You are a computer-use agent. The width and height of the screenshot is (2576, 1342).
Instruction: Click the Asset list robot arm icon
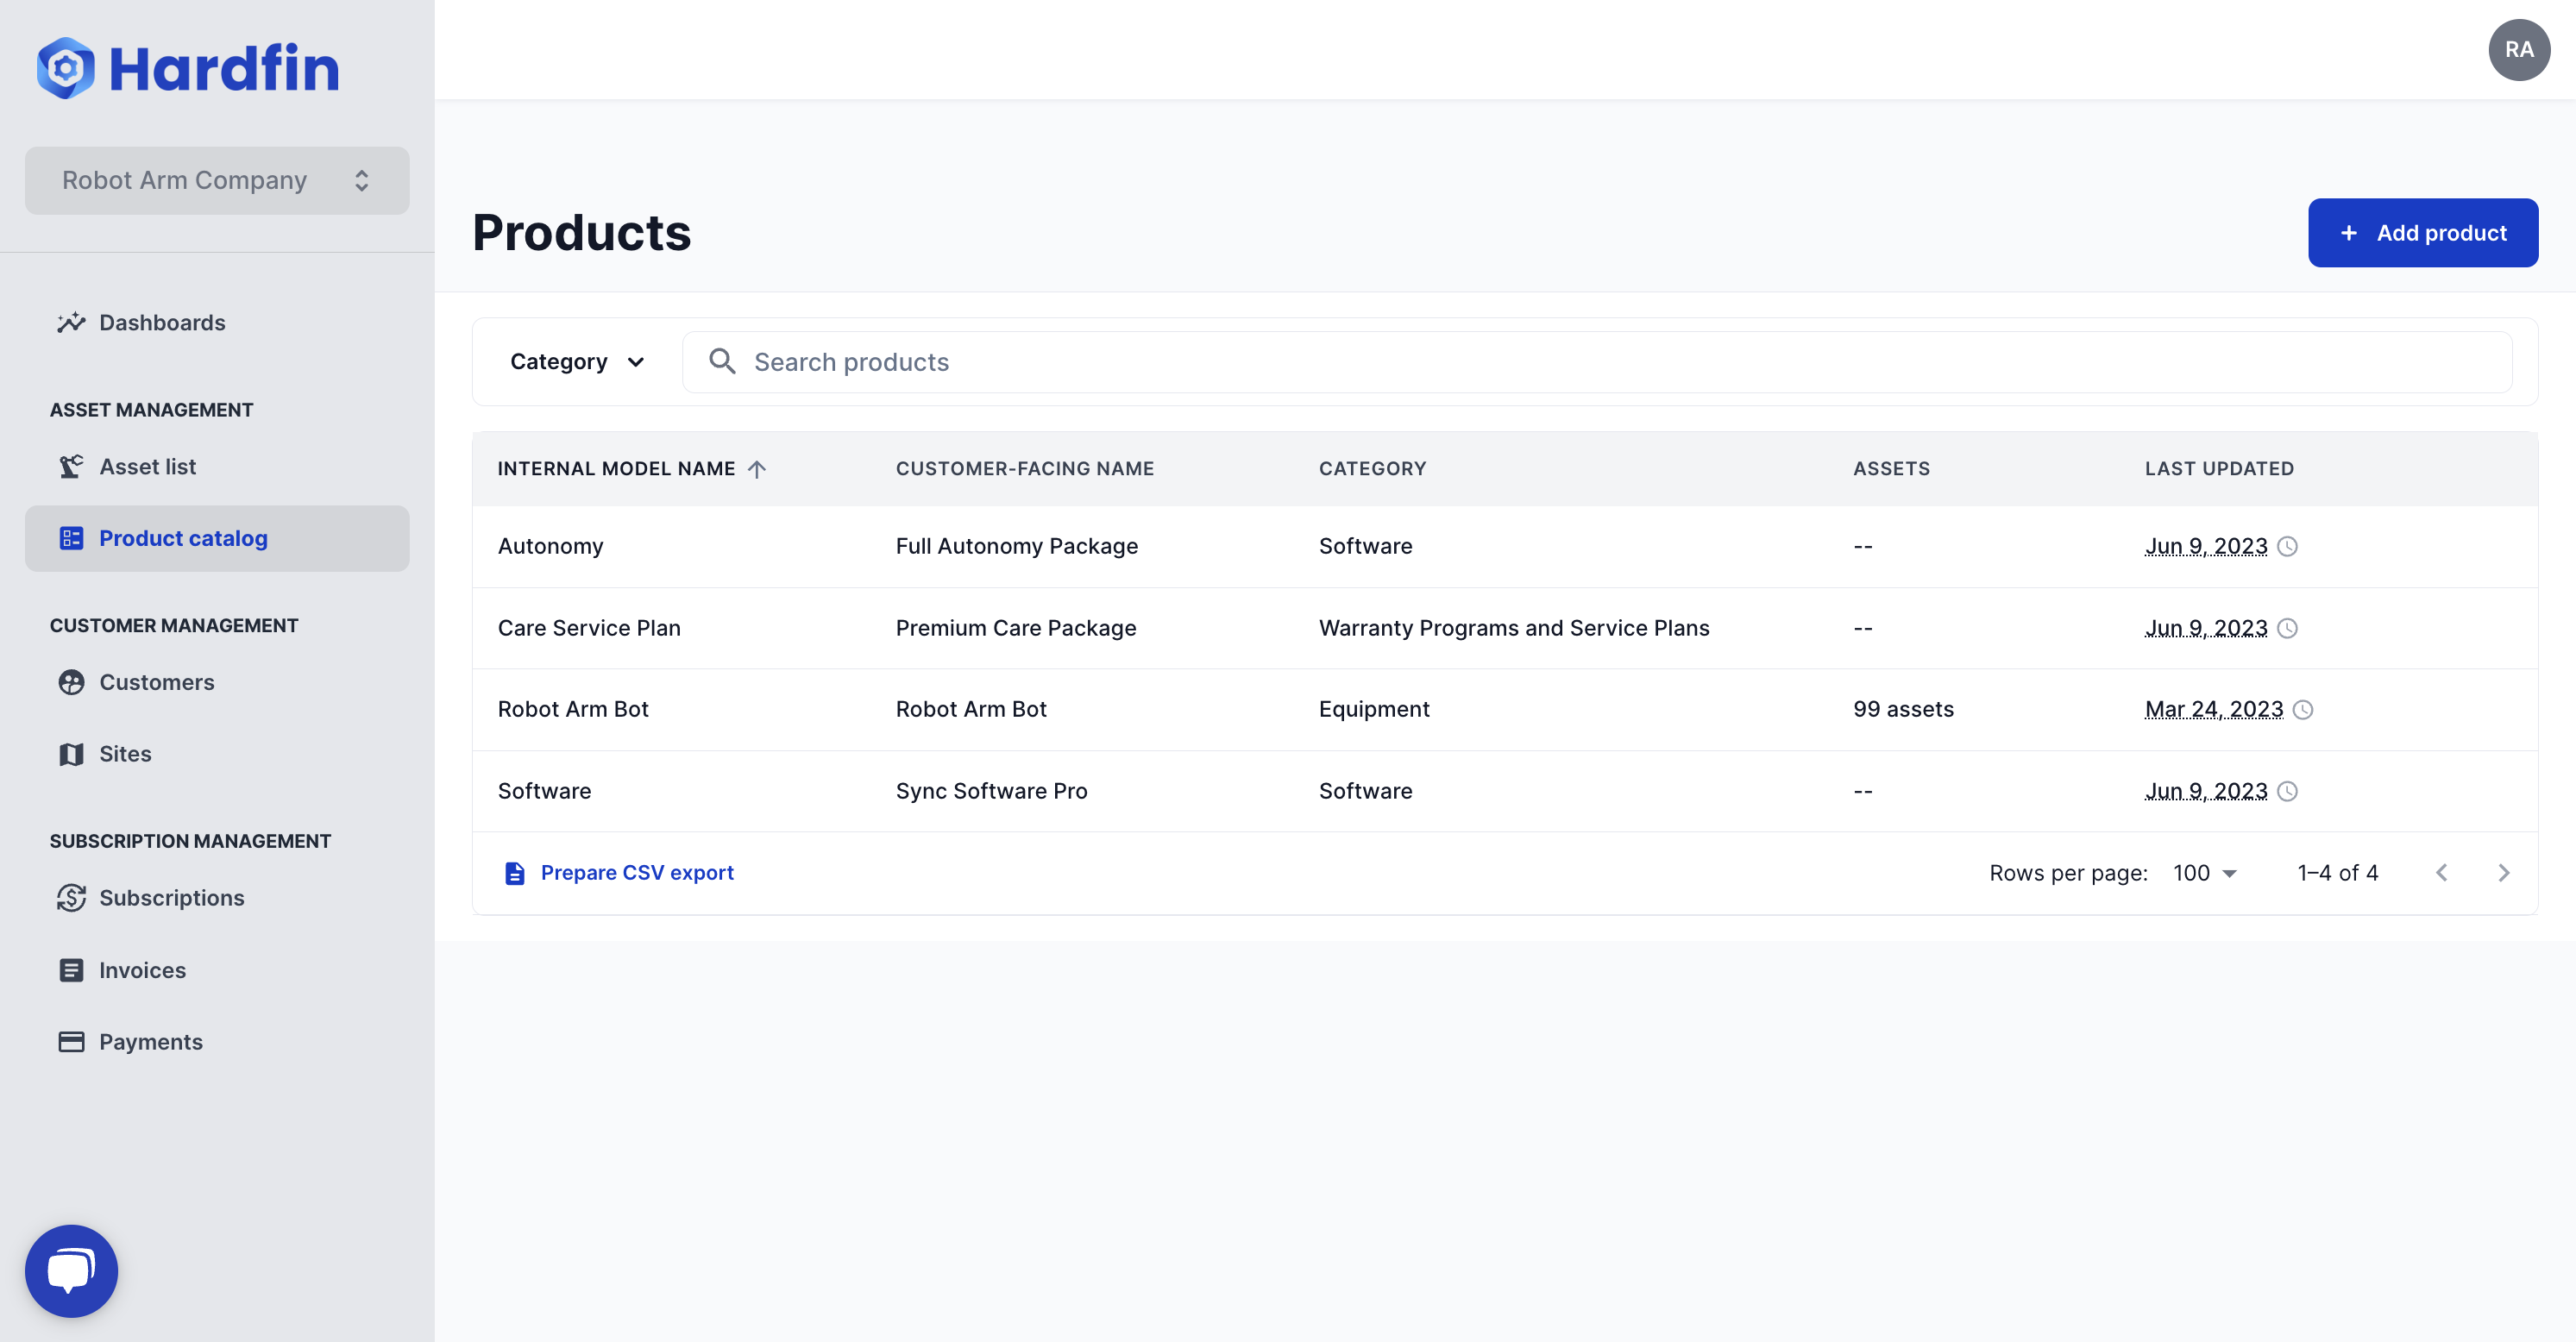click(x=71, y=466)
